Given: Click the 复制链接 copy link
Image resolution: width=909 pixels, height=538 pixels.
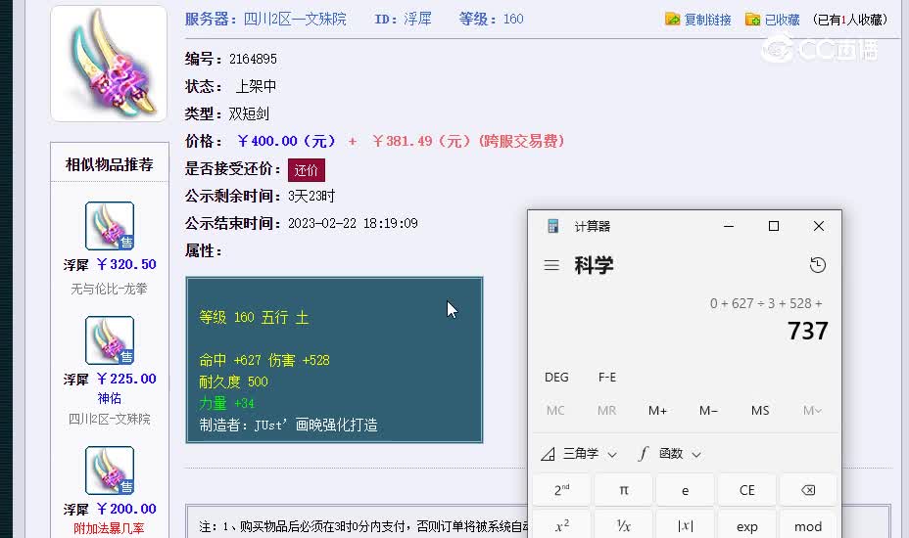Looking at the screenshot, I should (x=707, y=20).
